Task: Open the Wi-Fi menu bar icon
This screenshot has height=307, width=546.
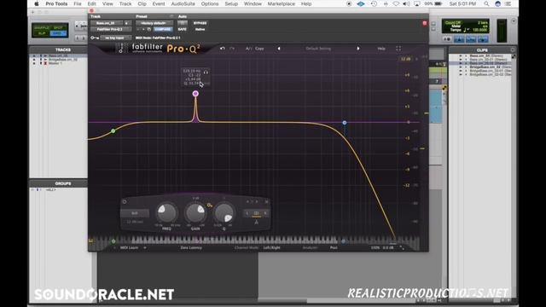Action: click(396, 3)
